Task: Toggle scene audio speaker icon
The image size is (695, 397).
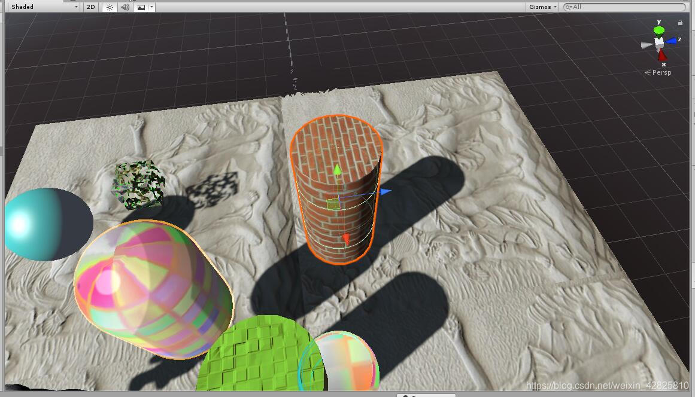Action: click(125, 7)
